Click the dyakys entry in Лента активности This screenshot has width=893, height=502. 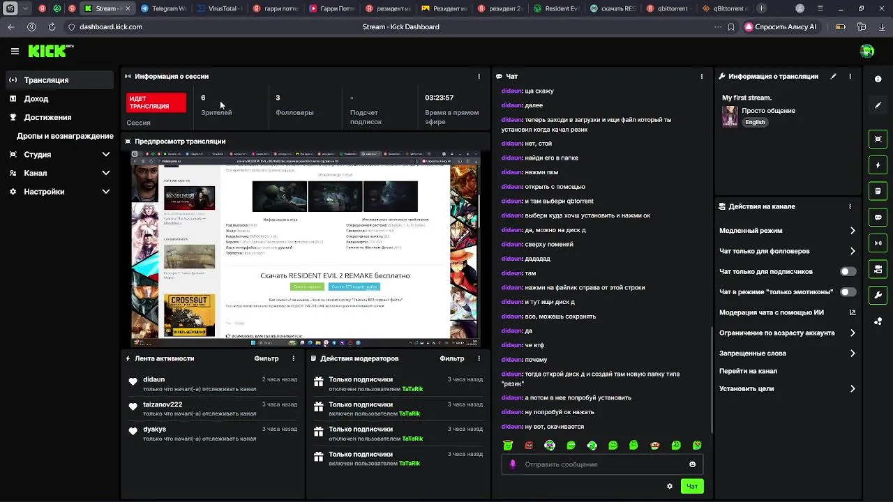(214, 434)
